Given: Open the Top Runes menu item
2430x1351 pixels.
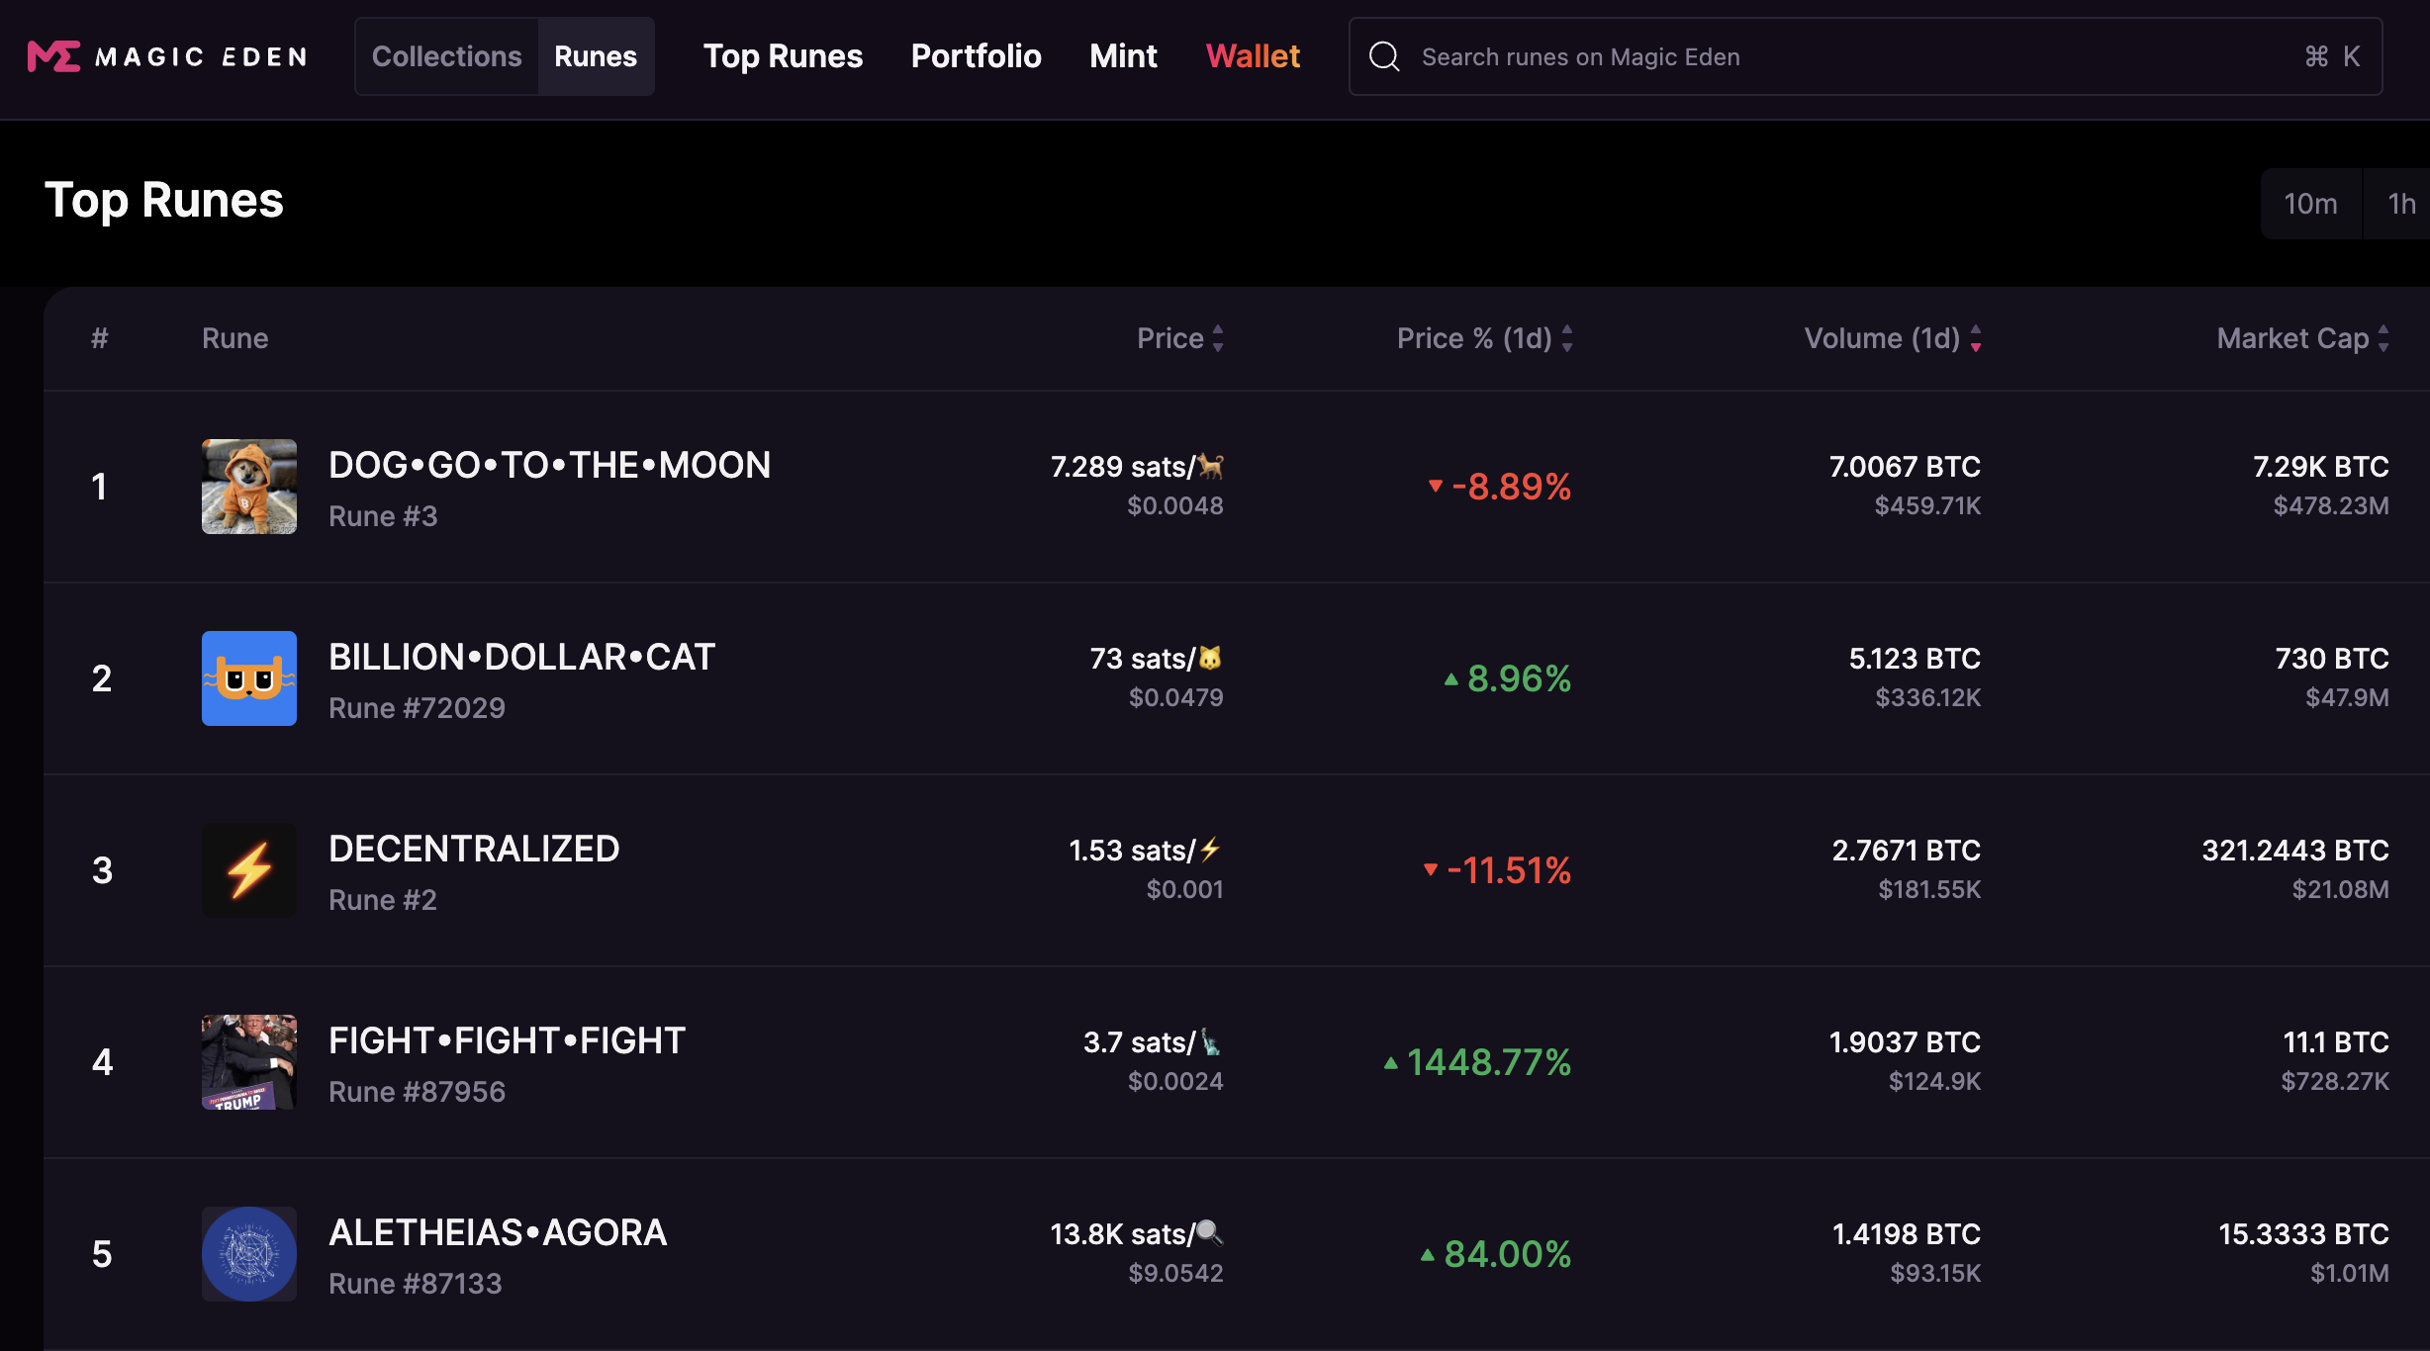Looking at the screenshot, I should pyautogui.click(x=783, y=56).
